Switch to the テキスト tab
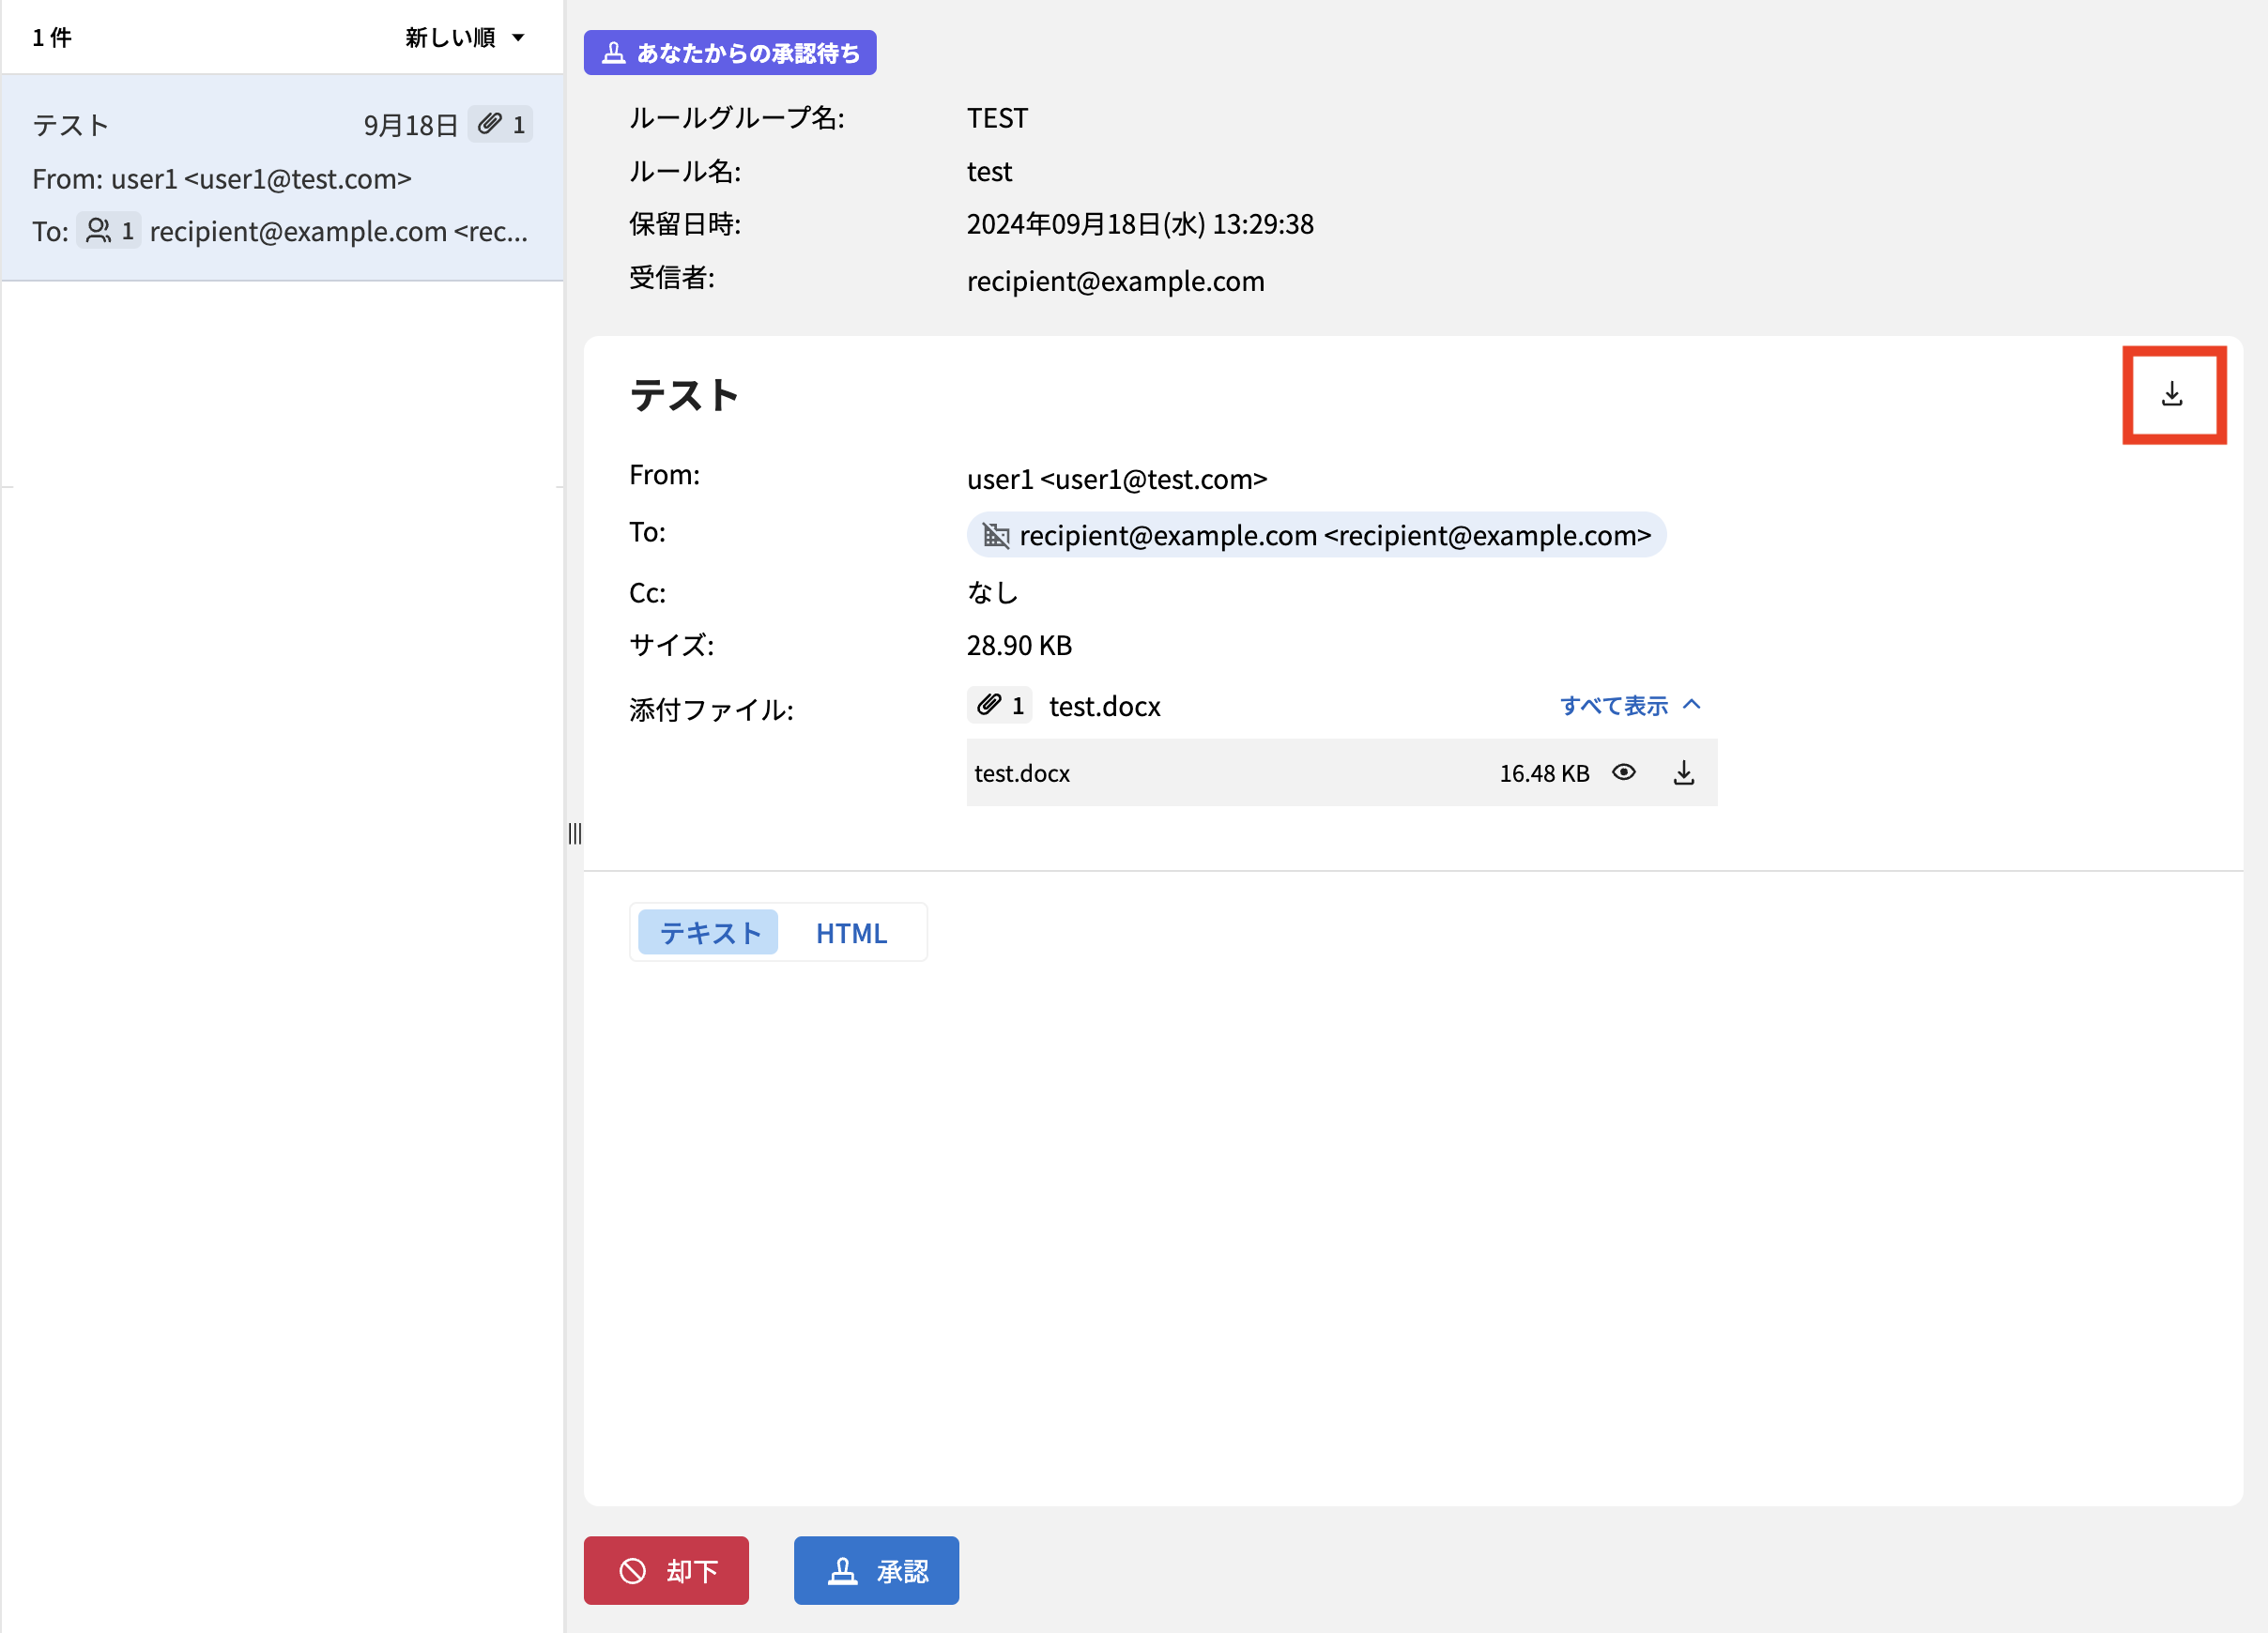 click(x=708, y=932)
